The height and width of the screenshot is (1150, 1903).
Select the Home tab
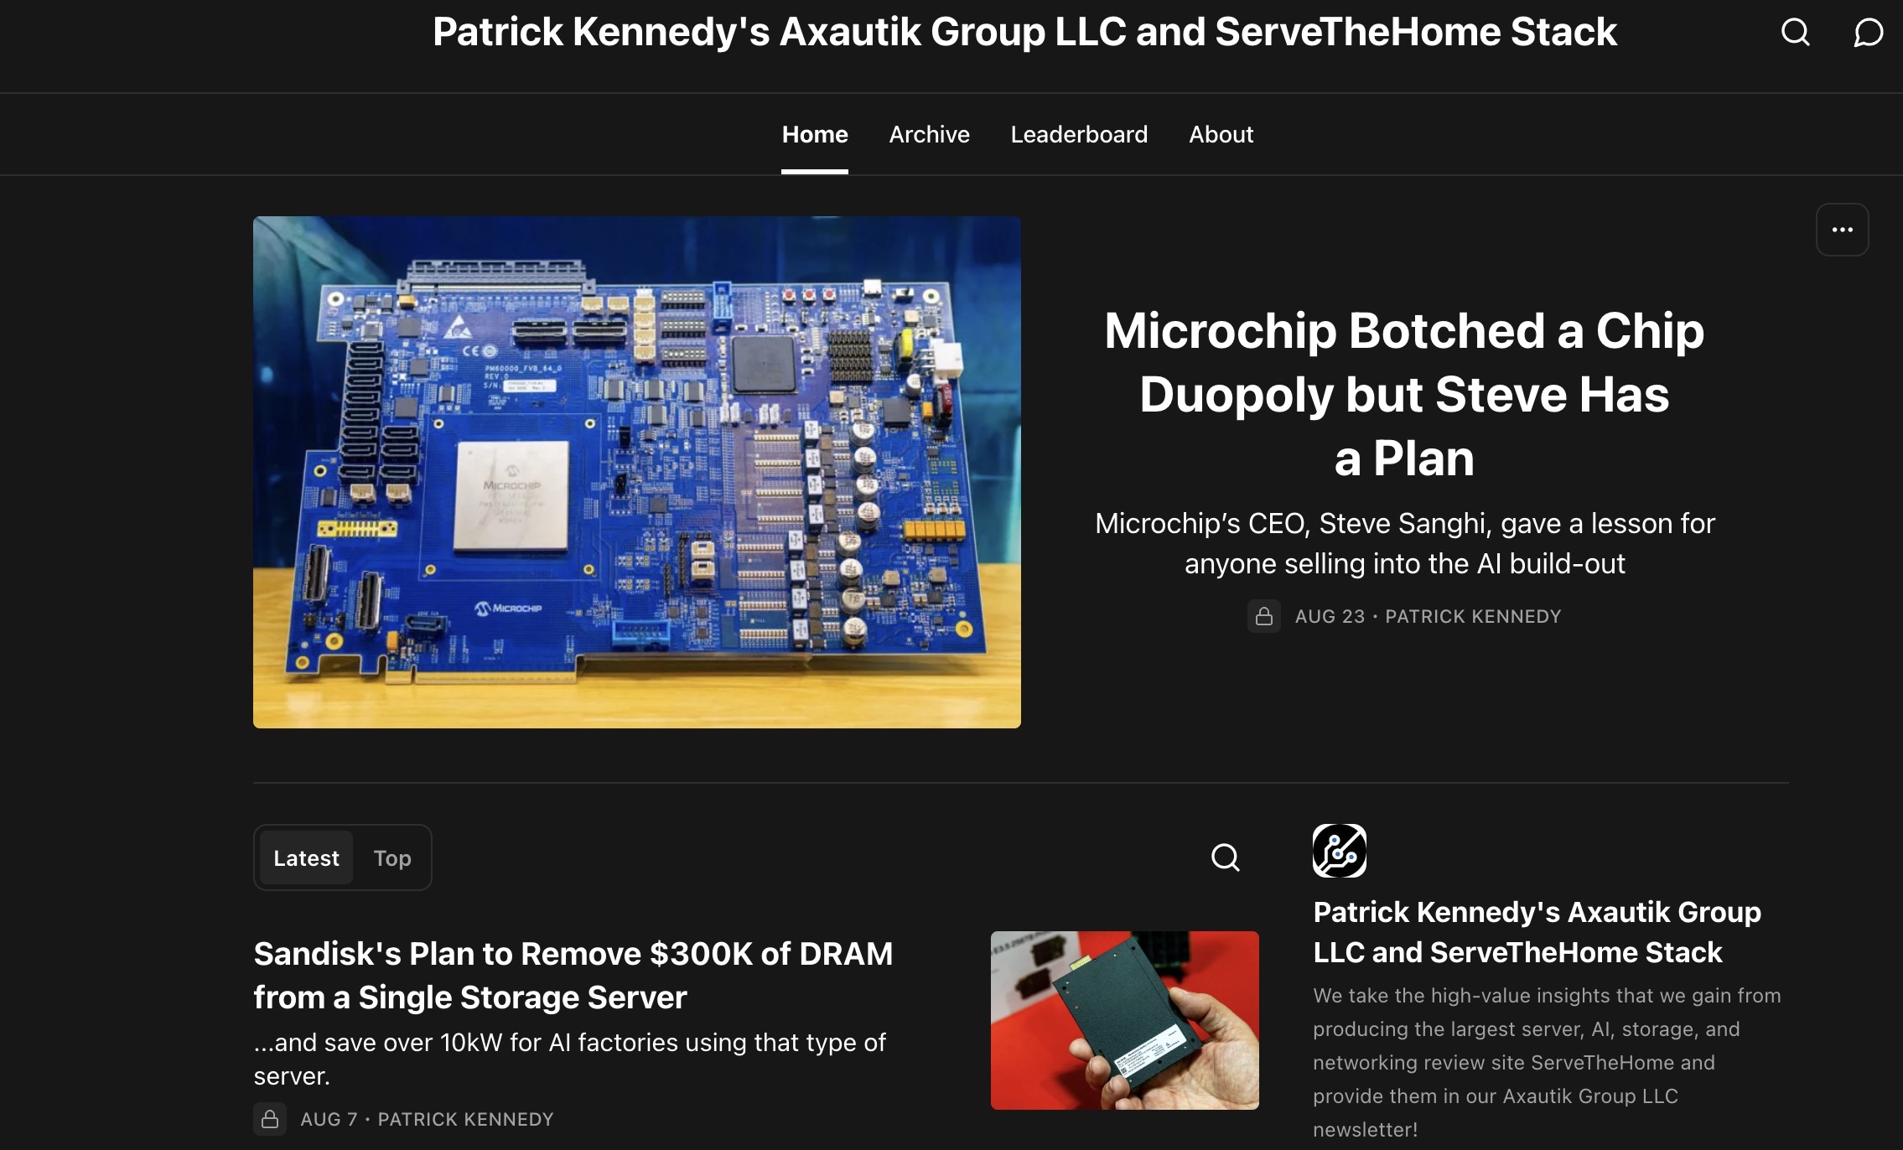click(x=815, y=134)
